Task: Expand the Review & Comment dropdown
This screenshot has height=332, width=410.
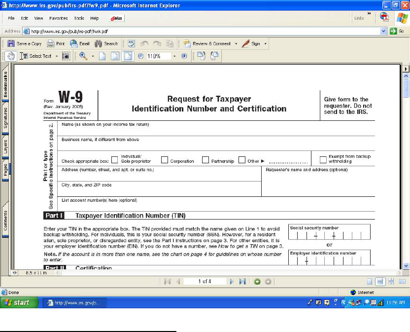Action: [236, 44]
